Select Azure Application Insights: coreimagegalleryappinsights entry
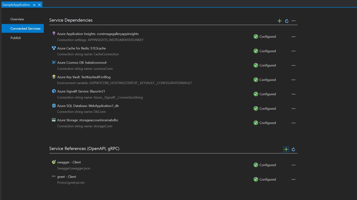Viewport: 357px width, 200px height. (x=98, y=34)
